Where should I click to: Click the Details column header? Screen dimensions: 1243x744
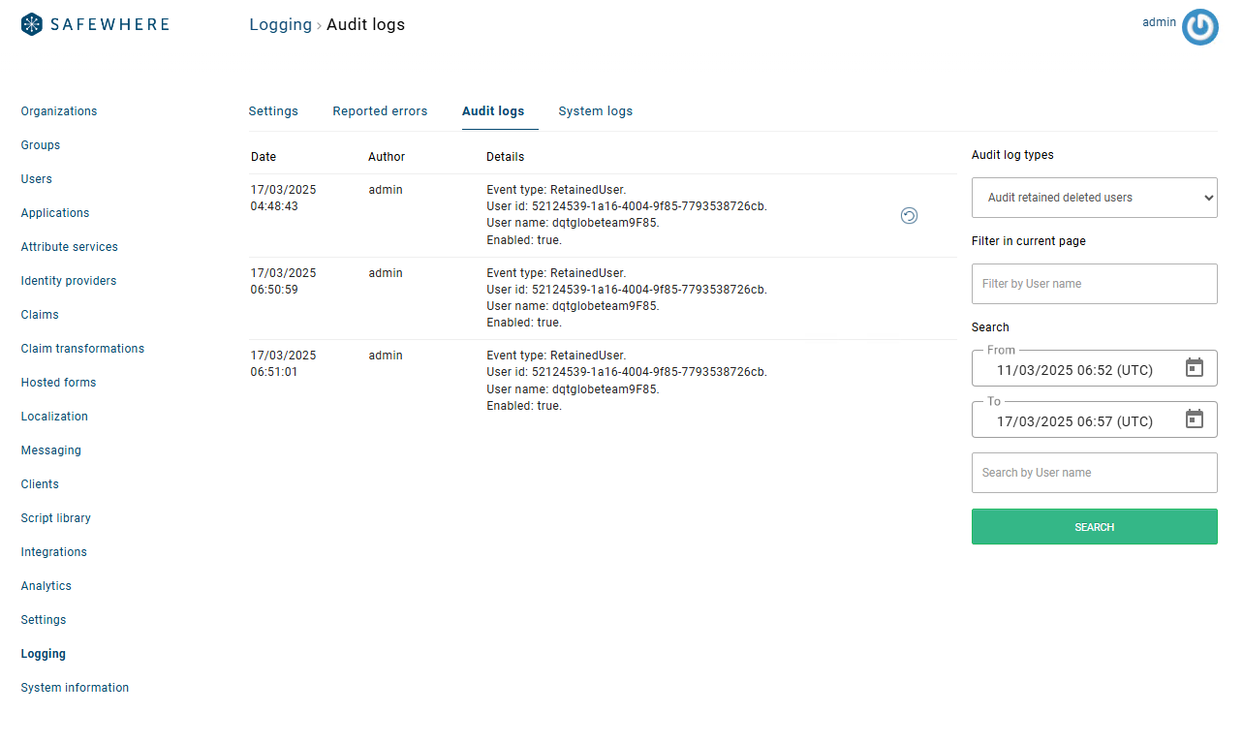[505, 157]
